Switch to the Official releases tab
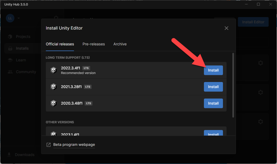Screen dimensions: 277x164 click(x=60, y=44)
